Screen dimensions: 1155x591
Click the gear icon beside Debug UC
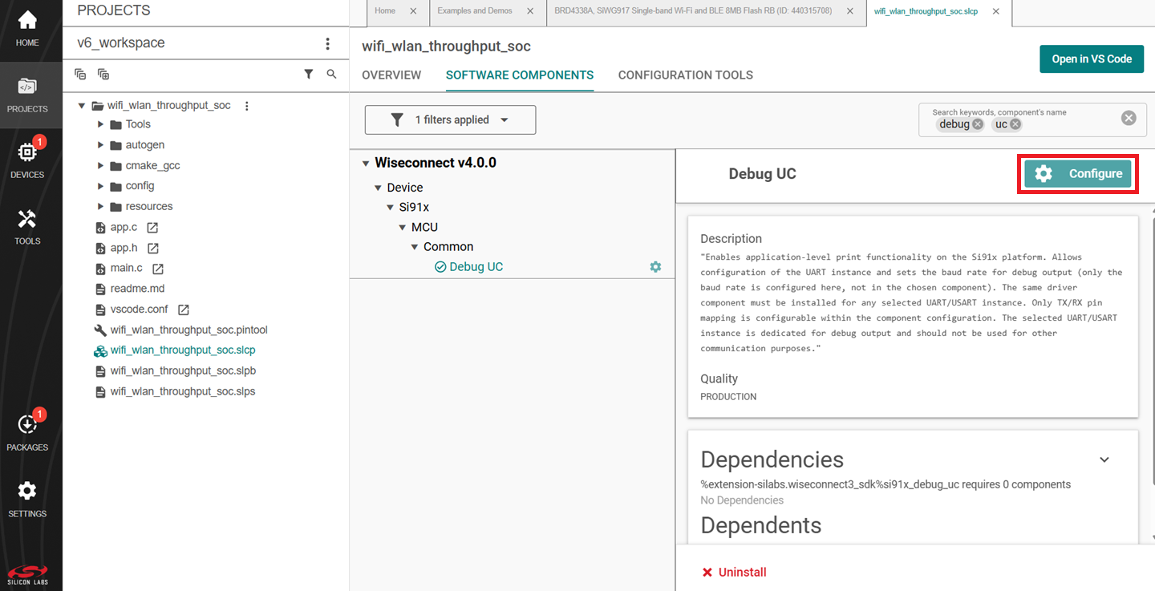pyautogui.click(x=655, y=267)
